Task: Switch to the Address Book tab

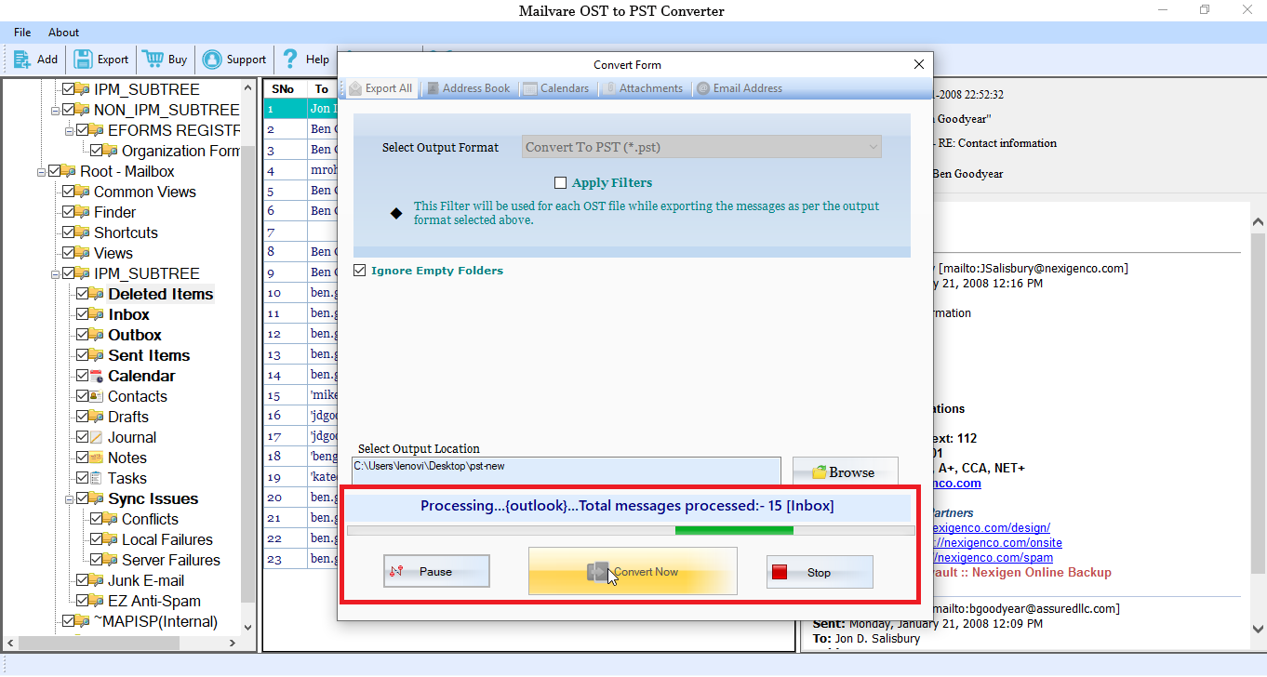Action: pyautogui.click(x=468, y=88)
